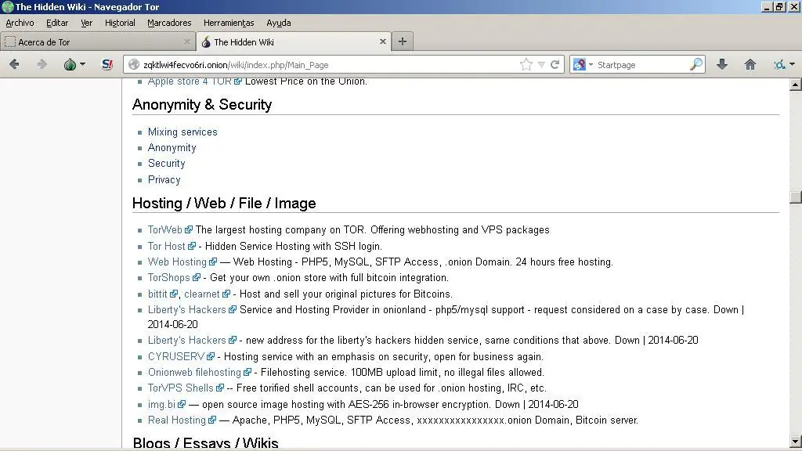Click the site identity globe icon
This screenshot has height=451, width=802.
tap(134, 64)
